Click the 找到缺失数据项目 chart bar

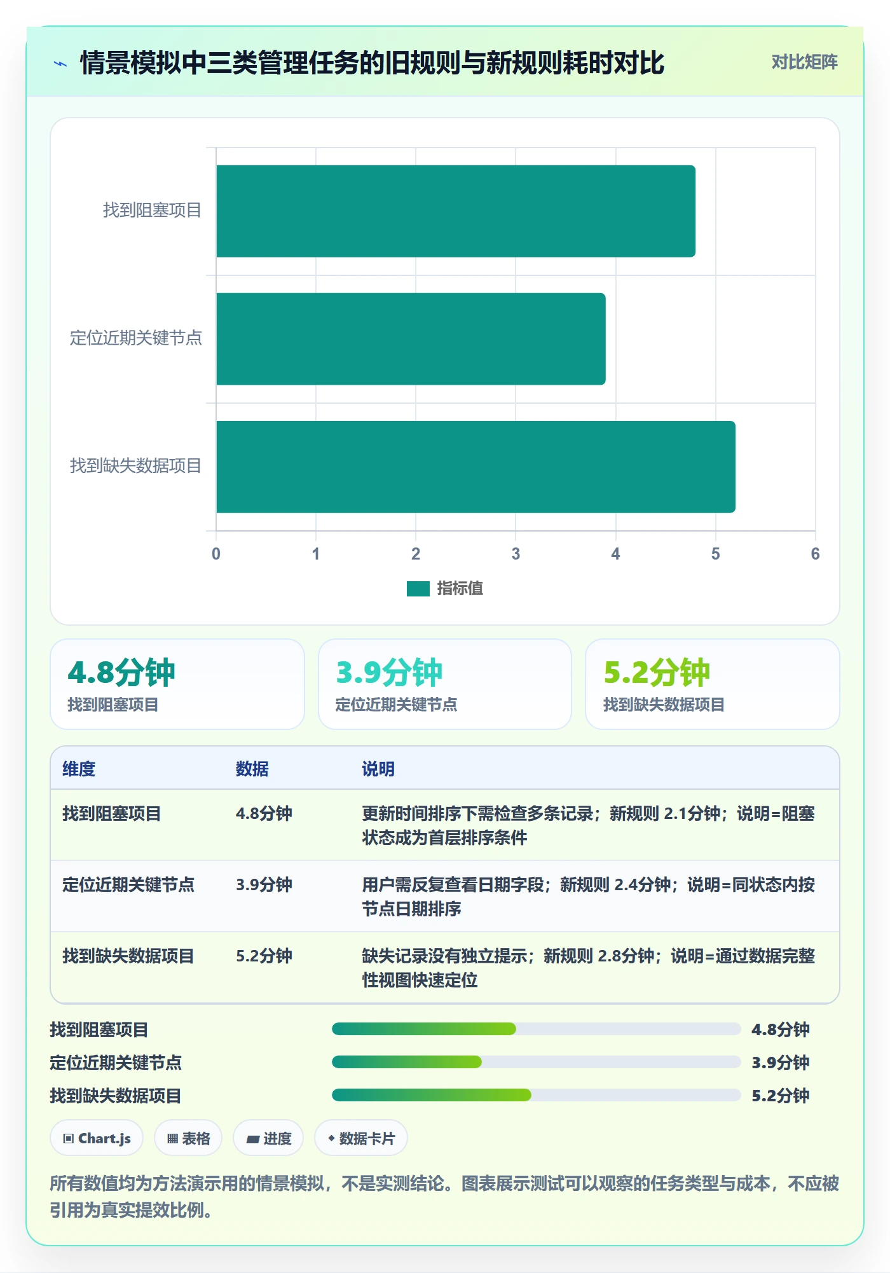click(x=476, y=467)
